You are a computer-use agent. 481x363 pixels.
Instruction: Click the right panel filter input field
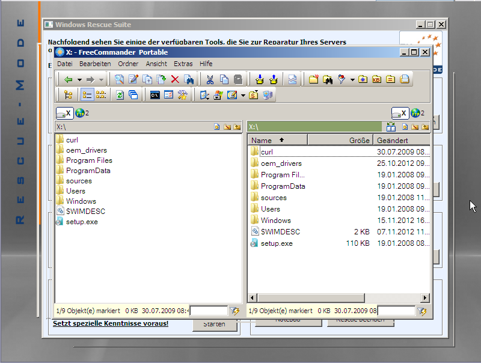[x=396, y=311]
